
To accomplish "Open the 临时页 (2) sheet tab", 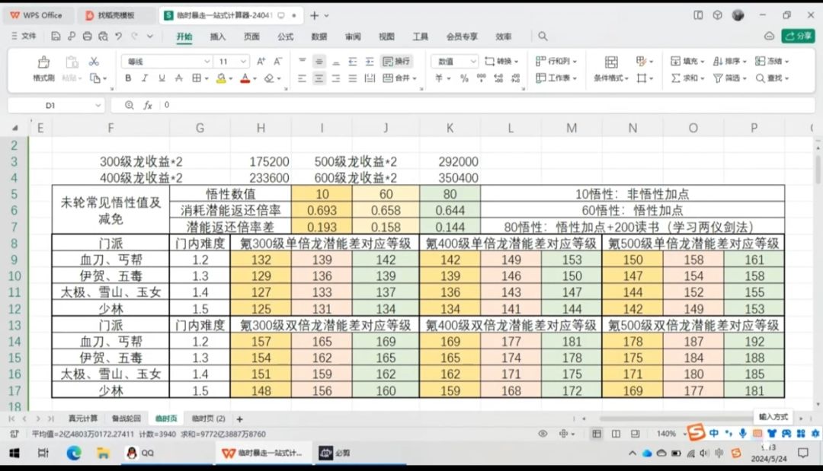I will tap(208, 418).
